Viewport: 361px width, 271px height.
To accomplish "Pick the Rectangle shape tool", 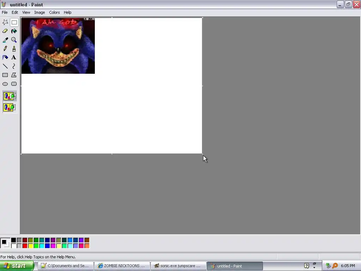I will pos(5,75).
